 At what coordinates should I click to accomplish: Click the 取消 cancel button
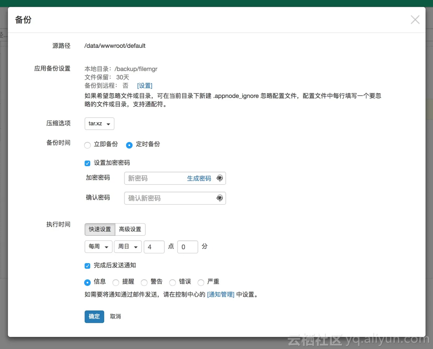point(115,317)
